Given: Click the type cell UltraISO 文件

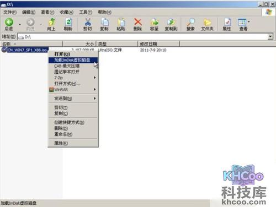Looking at the screenshot, I should point(110,50).
